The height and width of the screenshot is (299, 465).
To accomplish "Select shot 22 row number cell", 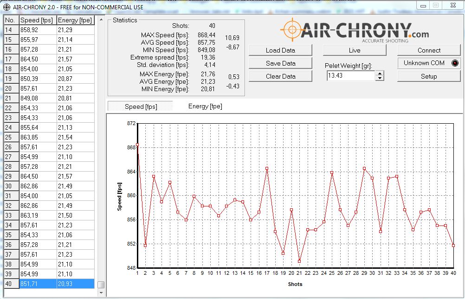I will pyautogui.click(x=11, y=108).
